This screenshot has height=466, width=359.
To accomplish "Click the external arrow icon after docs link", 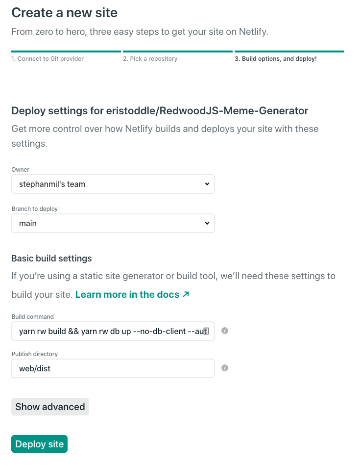I will pos(186,294).
